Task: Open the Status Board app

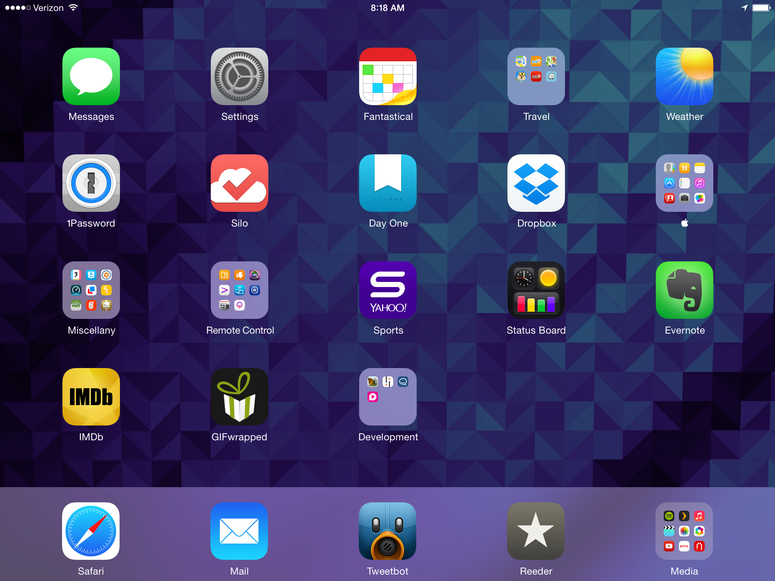Action: point(536,290)
